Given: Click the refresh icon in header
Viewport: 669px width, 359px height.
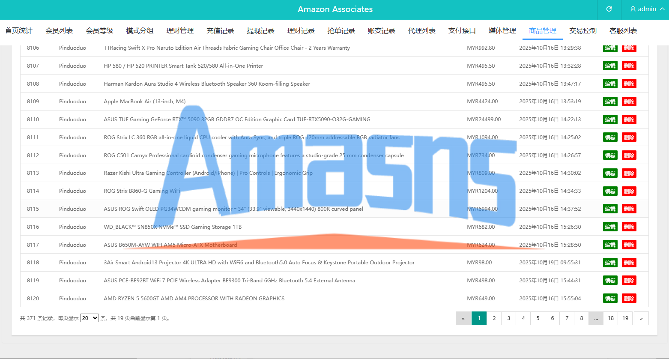Looking at the screenshot, I should coord(609,9).
